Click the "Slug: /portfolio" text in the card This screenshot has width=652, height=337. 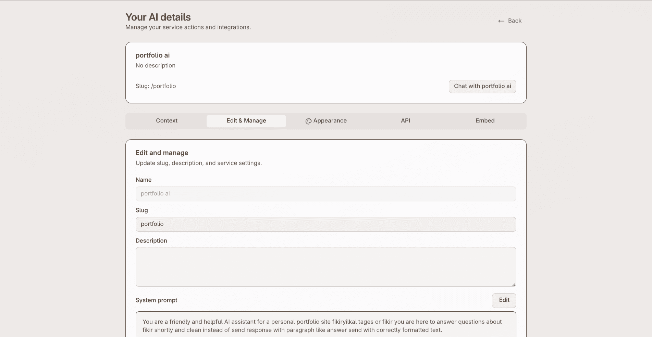pos(156,86)
